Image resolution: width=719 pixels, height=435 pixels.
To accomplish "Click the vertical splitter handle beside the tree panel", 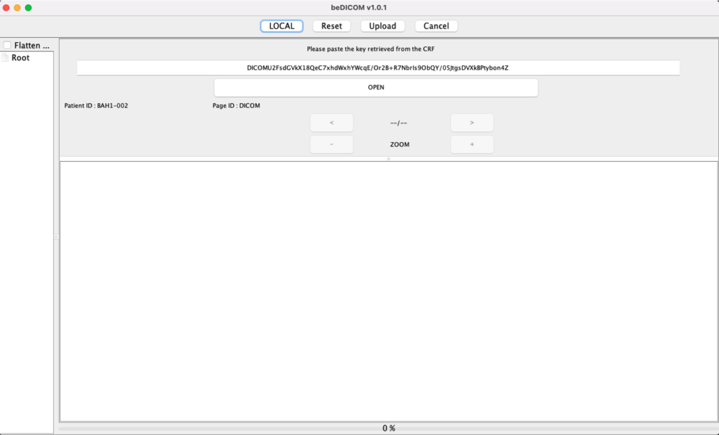I will click(56, 237).
